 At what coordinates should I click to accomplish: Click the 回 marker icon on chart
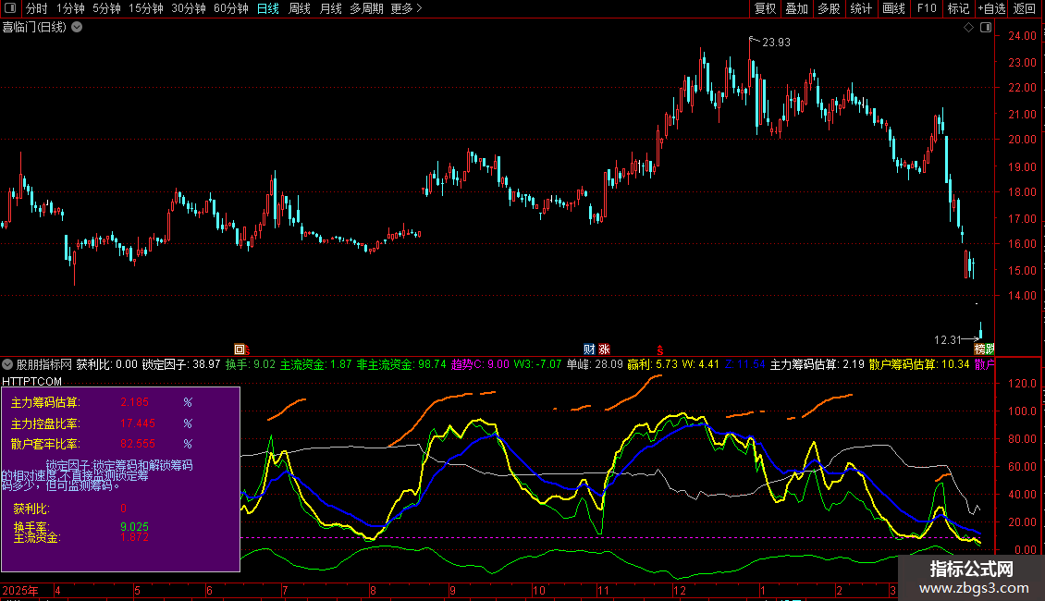240,350
